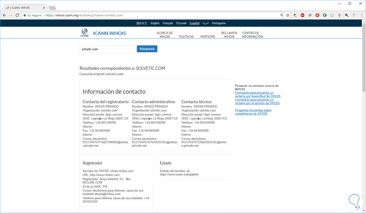This screenshot has width=366, height=213.
Task: Open site security info via the green padlock
Action: [25, 15]
